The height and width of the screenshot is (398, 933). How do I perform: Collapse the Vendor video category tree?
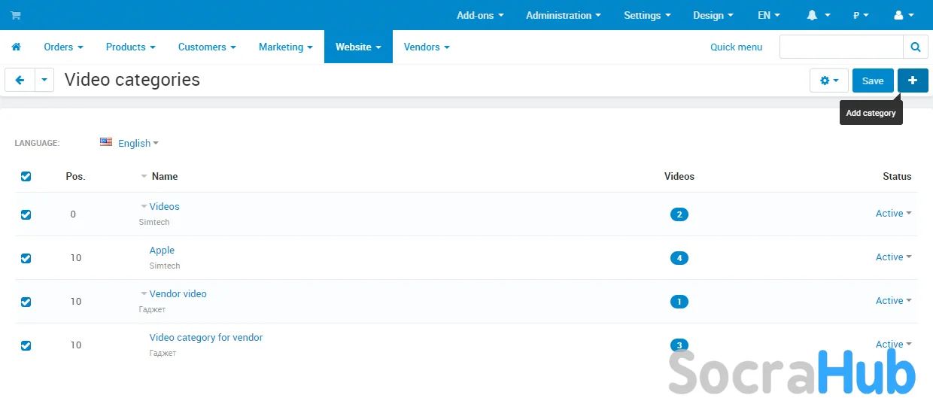pos(143,294)
